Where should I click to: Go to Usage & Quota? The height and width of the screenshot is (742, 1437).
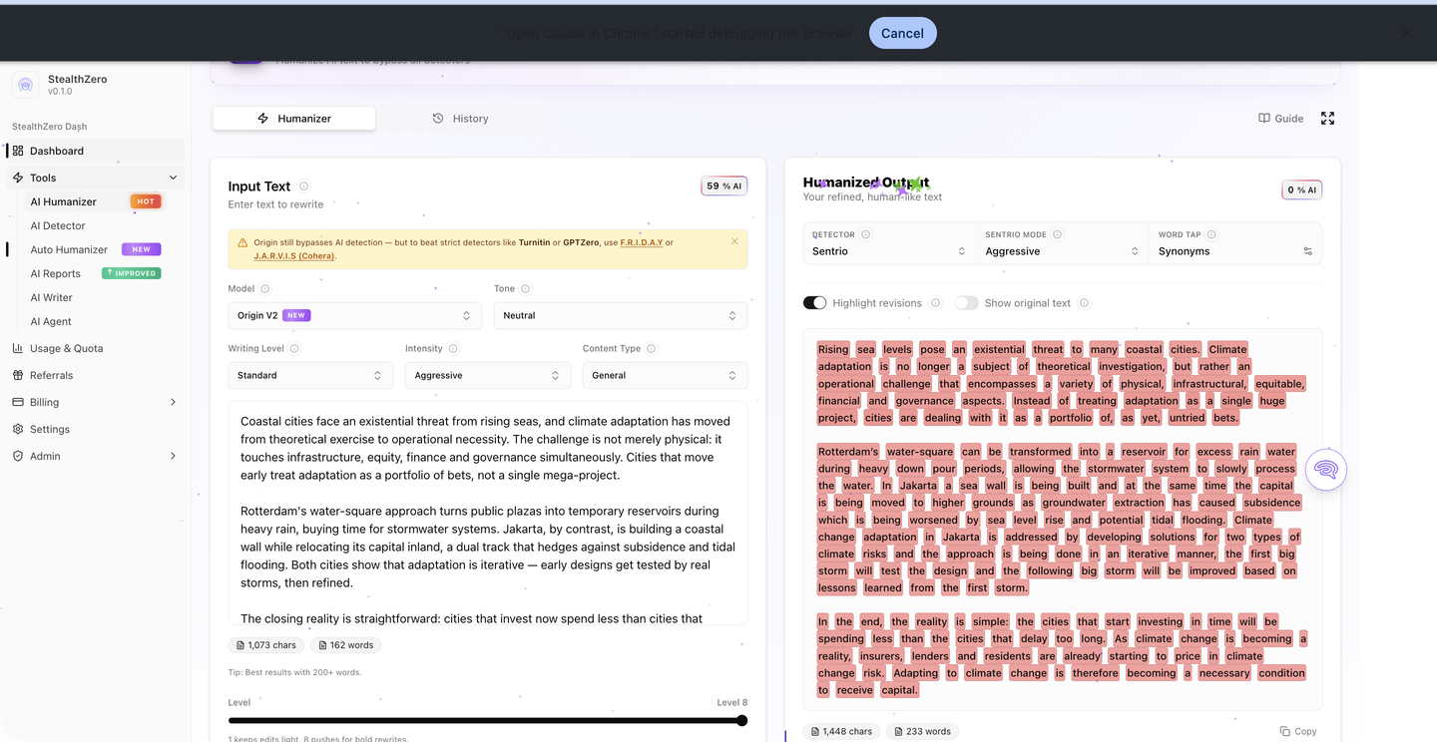tap(66, 348)
